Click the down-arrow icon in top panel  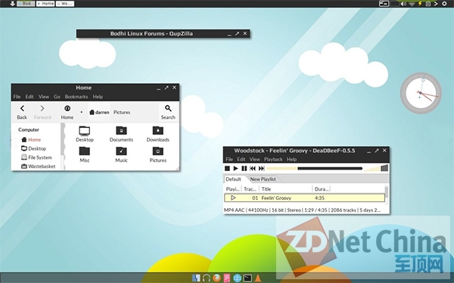point(12,4)
